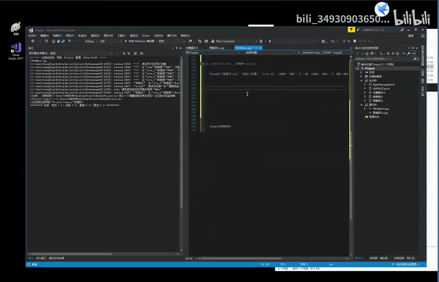Open the 编辑(E) menu

[x=44, y=36]
